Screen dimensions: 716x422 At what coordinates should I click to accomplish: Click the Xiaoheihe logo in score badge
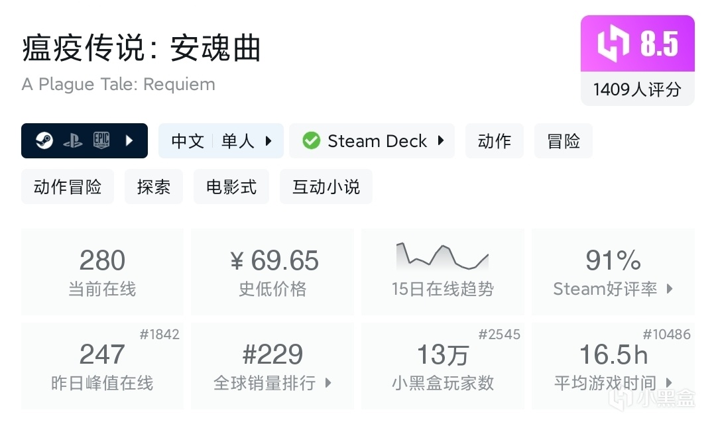[611, 44]
